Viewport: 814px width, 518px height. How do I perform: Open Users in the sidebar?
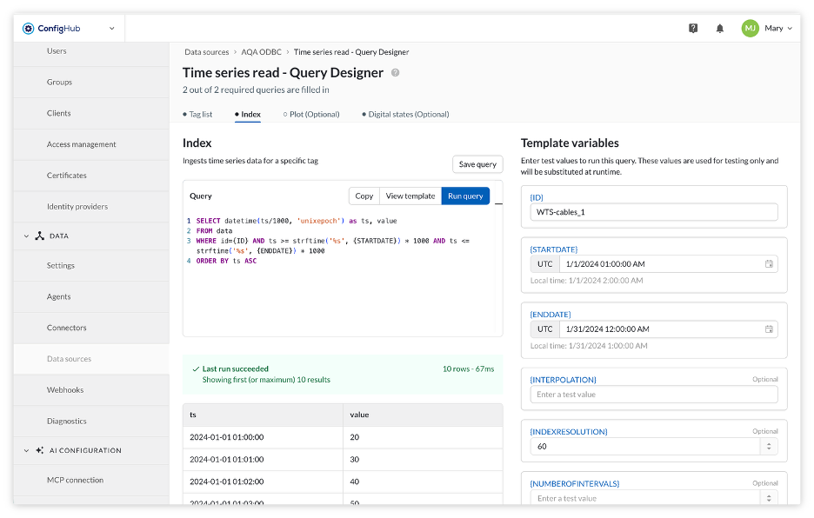(91, 51)
